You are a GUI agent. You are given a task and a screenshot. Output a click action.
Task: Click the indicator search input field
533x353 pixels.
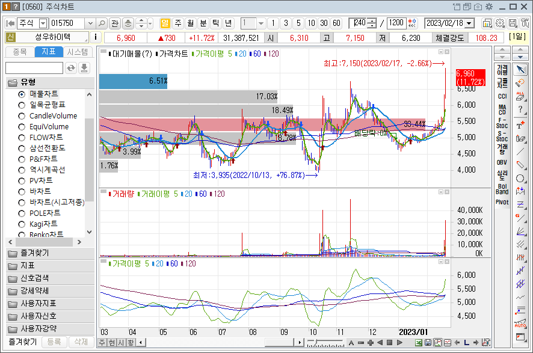[x=34, y=68]
